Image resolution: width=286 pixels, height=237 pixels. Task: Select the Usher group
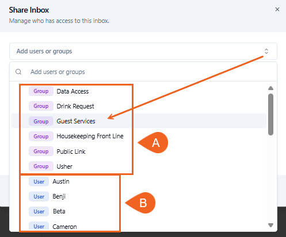[x=139, y=166]
